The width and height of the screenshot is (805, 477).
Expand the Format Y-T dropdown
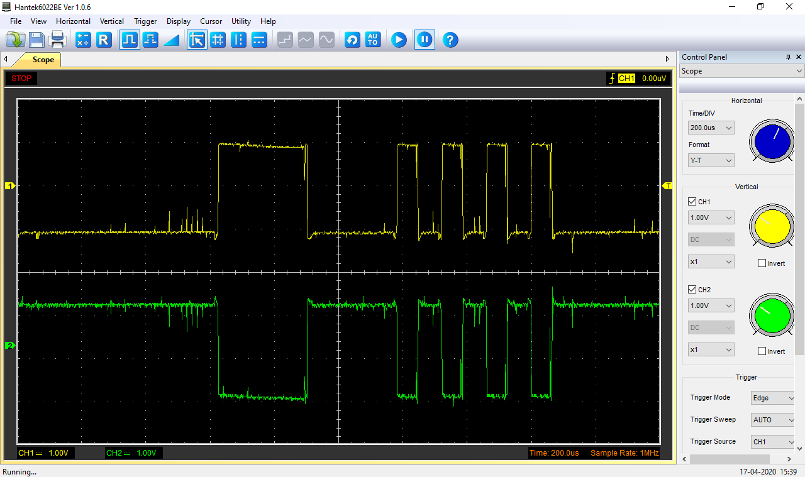(x=711, y=161)
